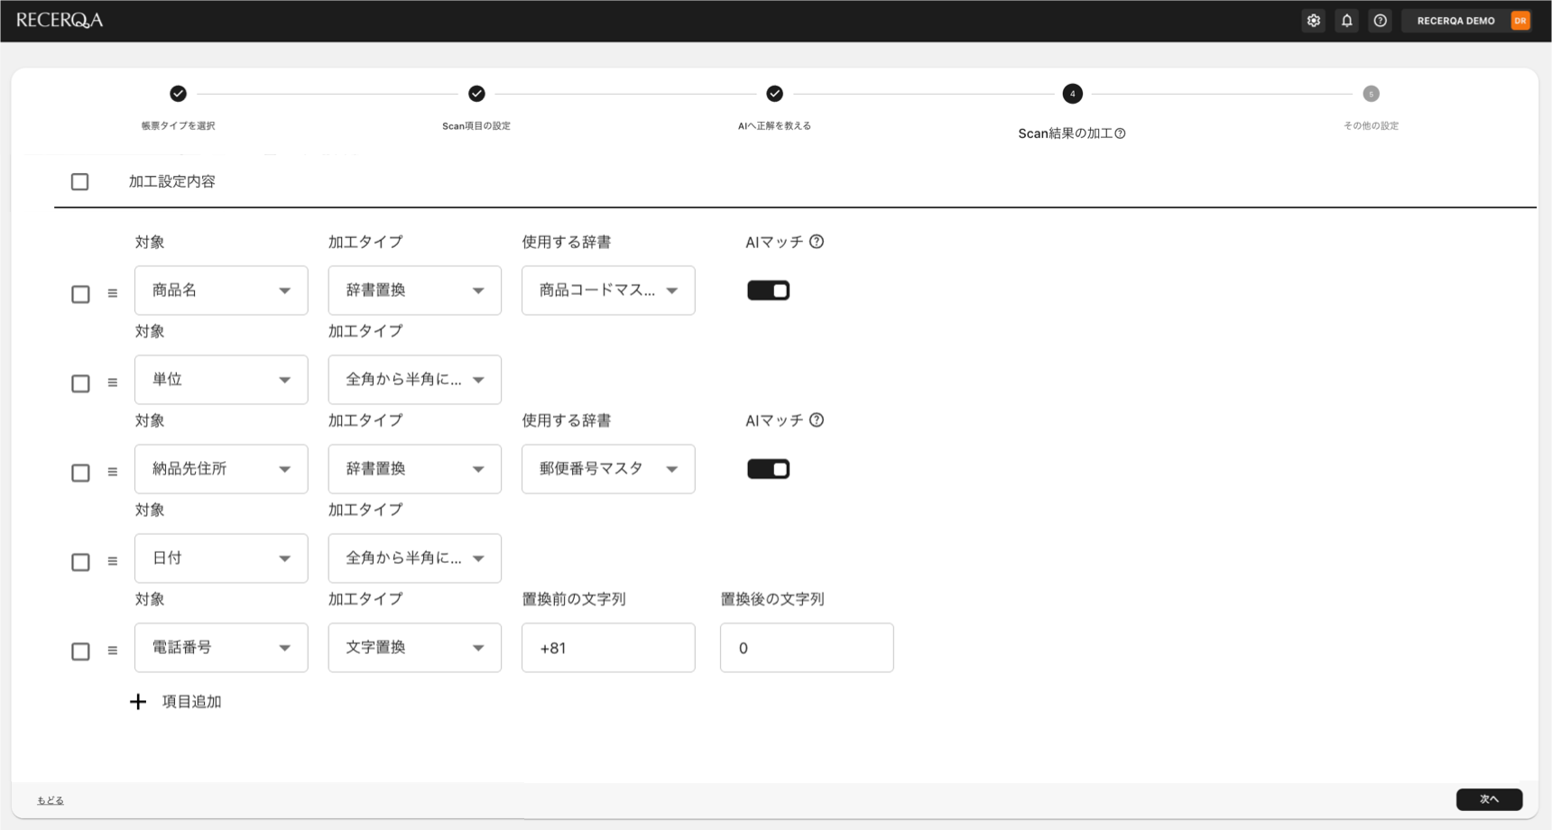
Task: Click the completed step icon AIへ正解を教える
Action: click(774, 94)
